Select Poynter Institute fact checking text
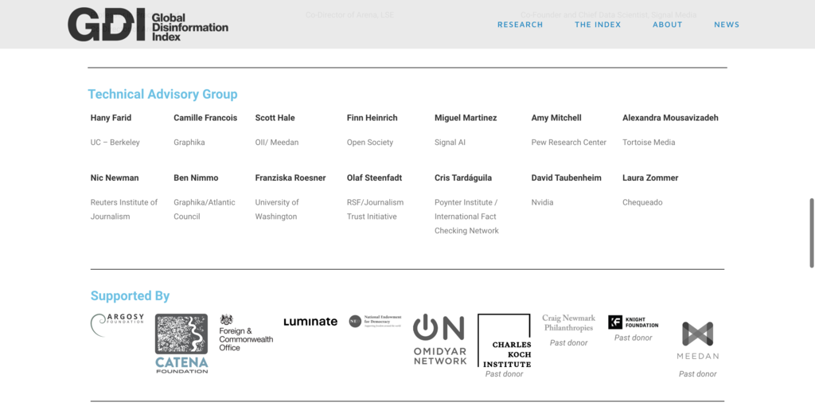Screen dimensions: 815x414 (466, 217)
